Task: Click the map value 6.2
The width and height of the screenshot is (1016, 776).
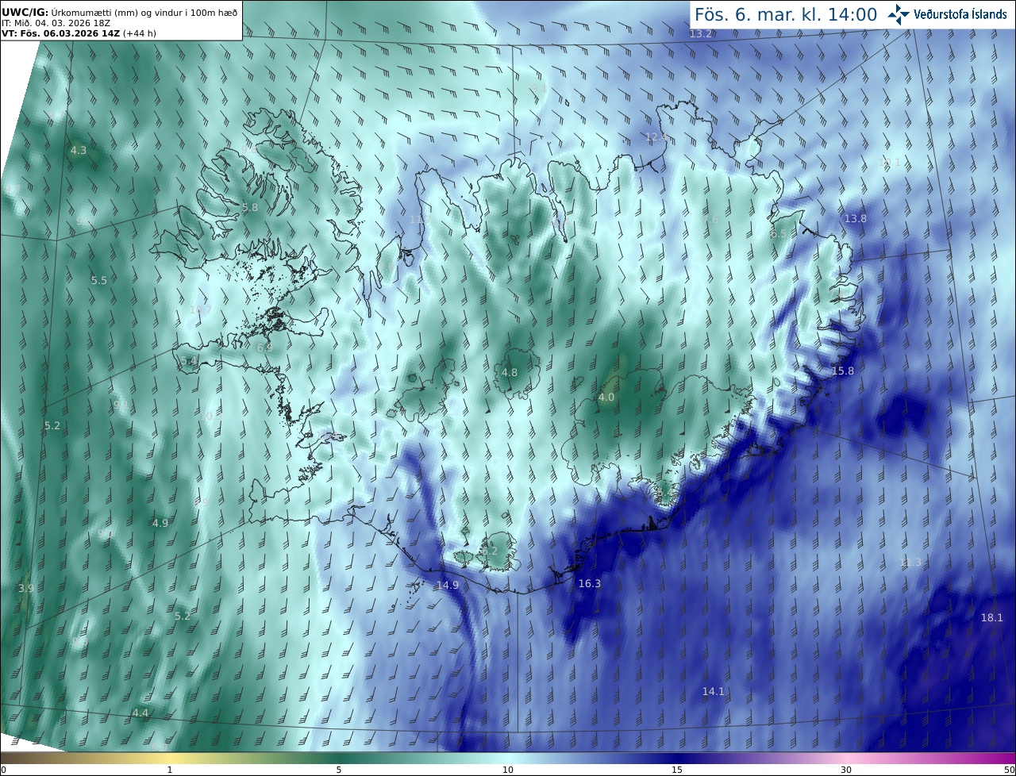Action: 490,551
